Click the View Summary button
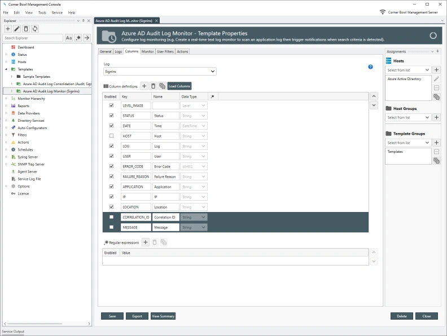The image size is (447, 336). tap(163, 316)
